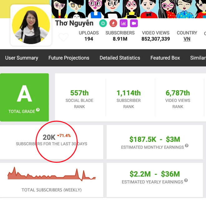Click the Thơ Nguyễn channel name
This screenshot has height=200, width=206.
click(x=74, y=23)
